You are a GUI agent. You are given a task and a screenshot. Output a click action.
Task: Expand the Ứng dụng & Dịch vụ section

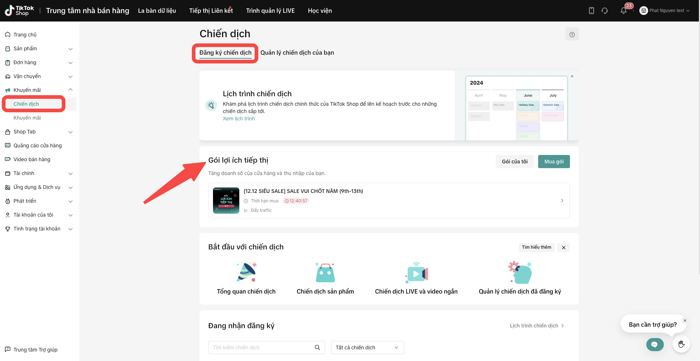71,187
